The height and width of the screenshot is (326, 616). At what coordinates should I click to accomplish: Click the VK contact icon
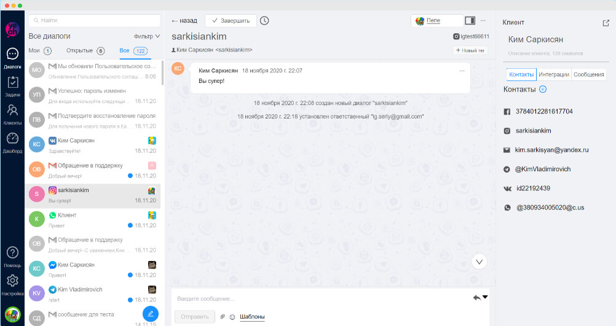[x=508, y=188]
